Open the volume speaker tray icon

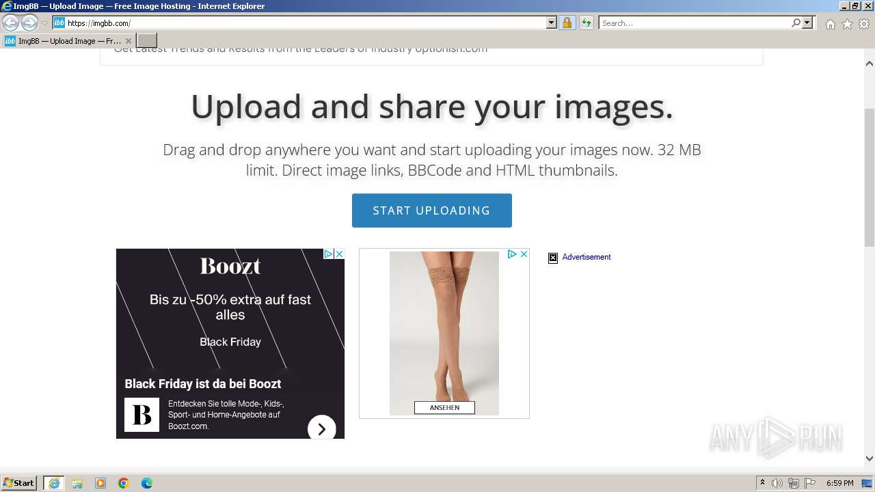pyautogui.click(x=777, y=483)
